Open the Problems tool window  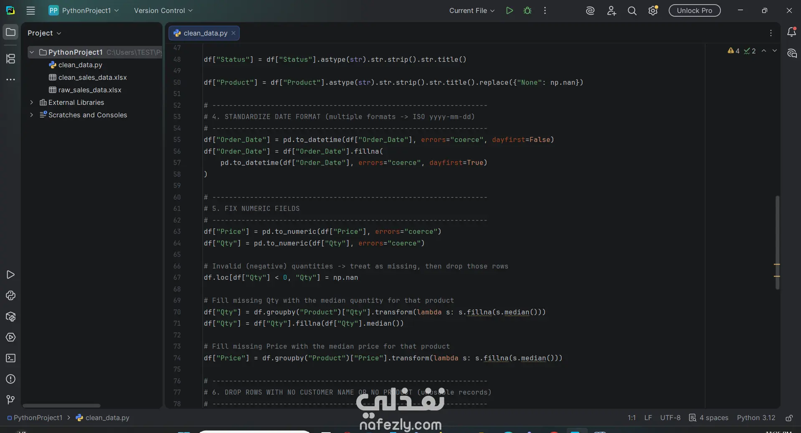tap(10, 379)
